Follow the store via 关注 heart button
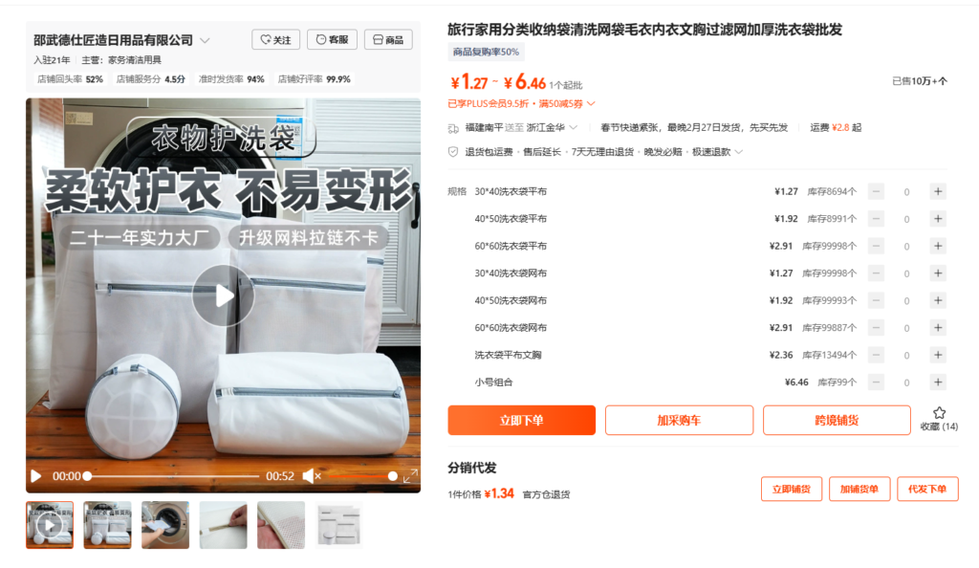 tap(275, 39)
